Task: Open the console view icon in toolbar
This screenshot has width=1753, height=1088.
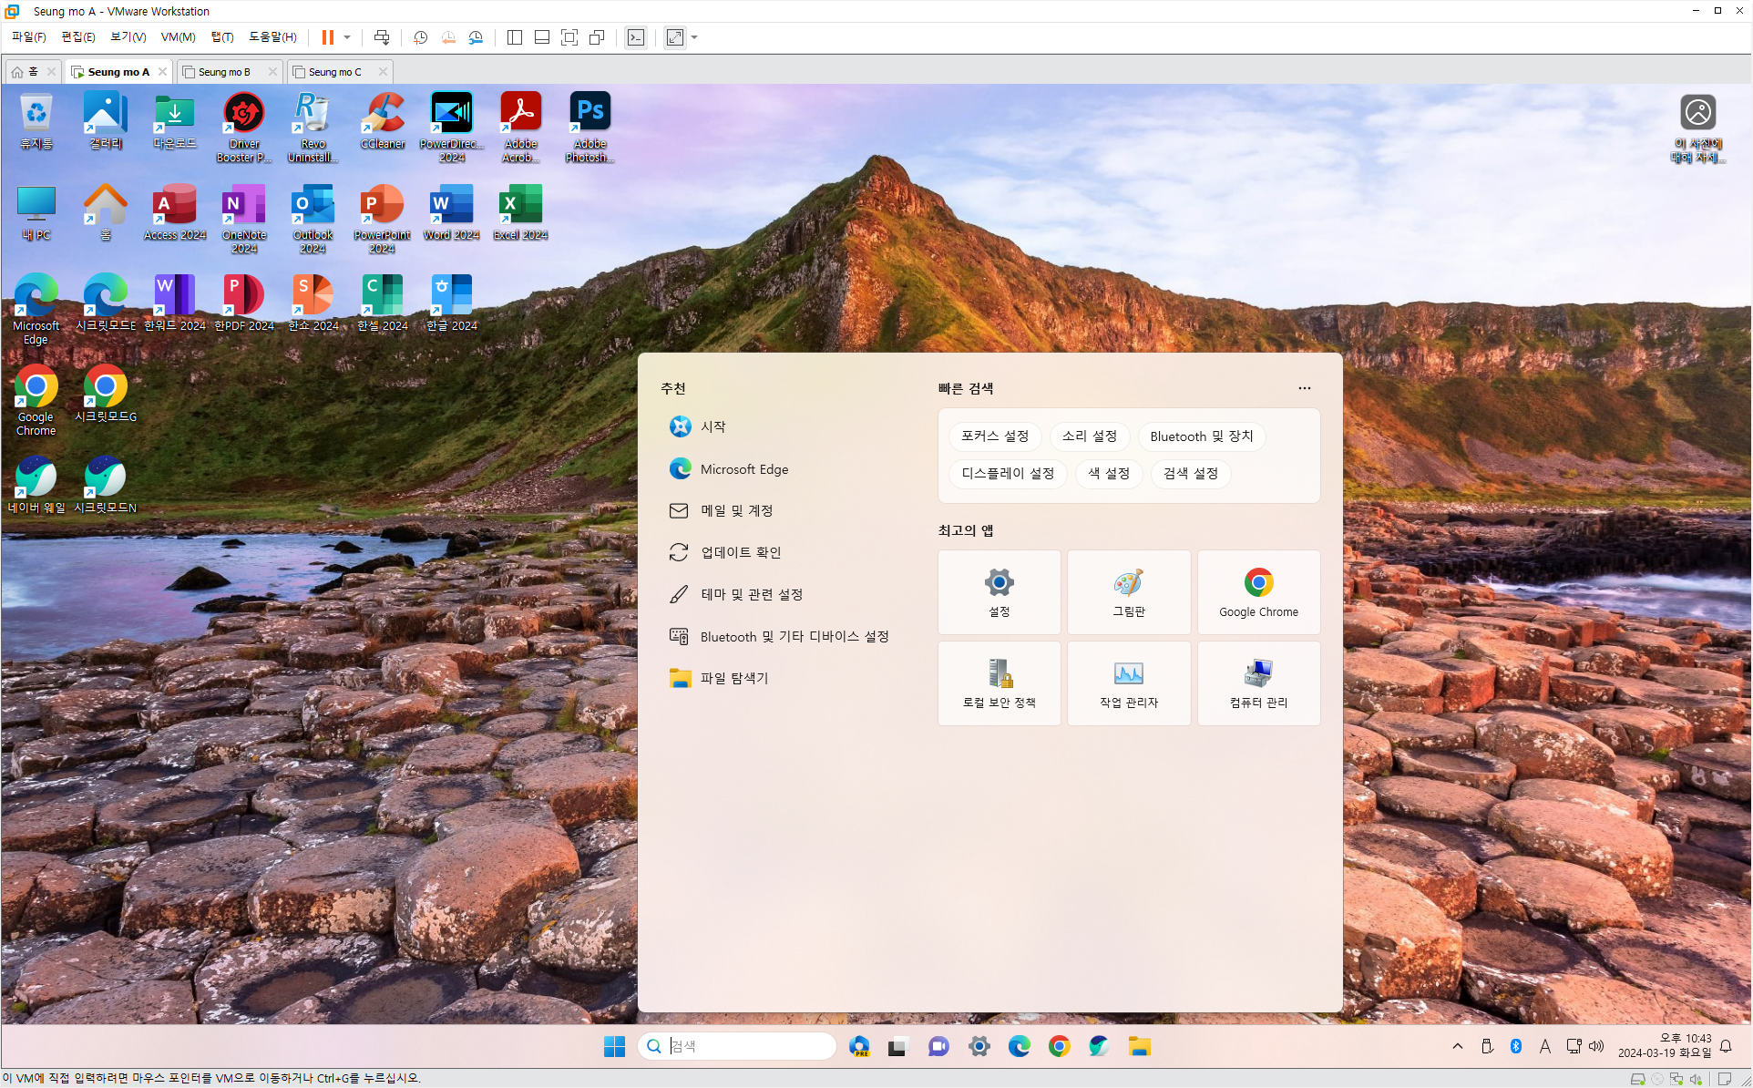Action: [x=636, y=37]
